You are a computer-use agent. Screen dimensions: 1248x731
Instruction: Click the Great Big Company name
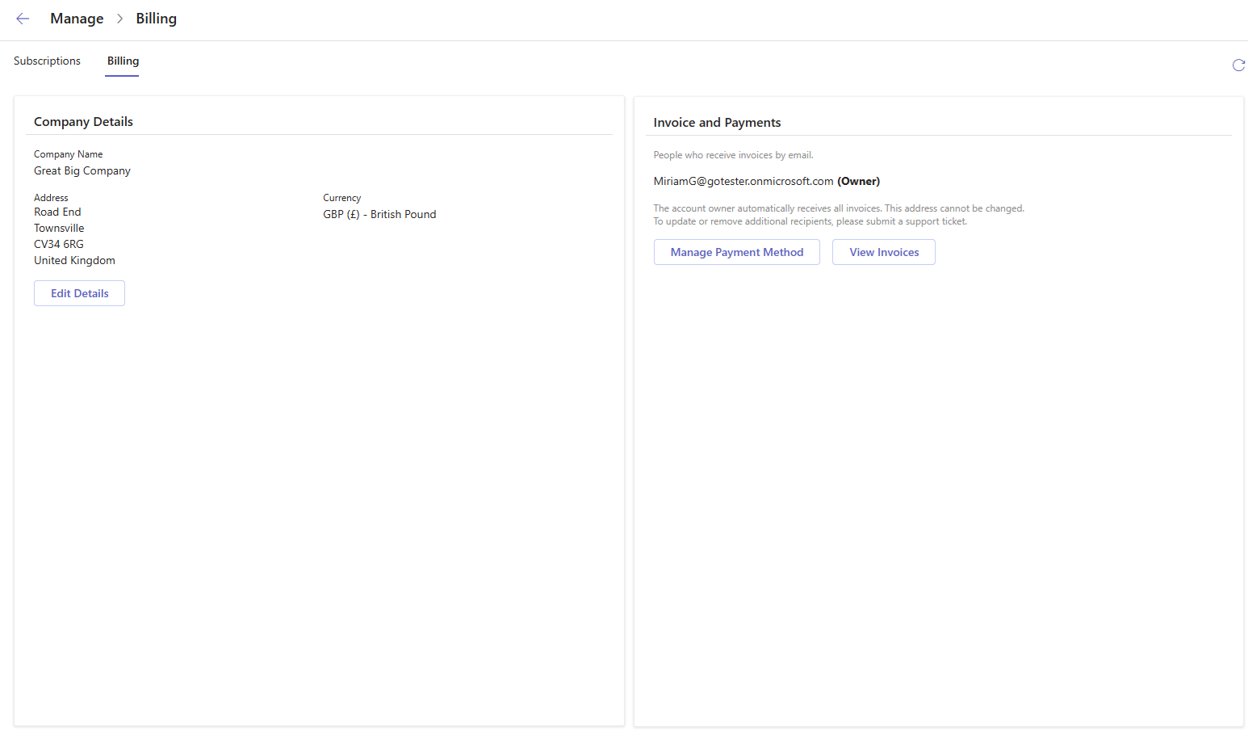pyautogui.click(x=82, y=171)
